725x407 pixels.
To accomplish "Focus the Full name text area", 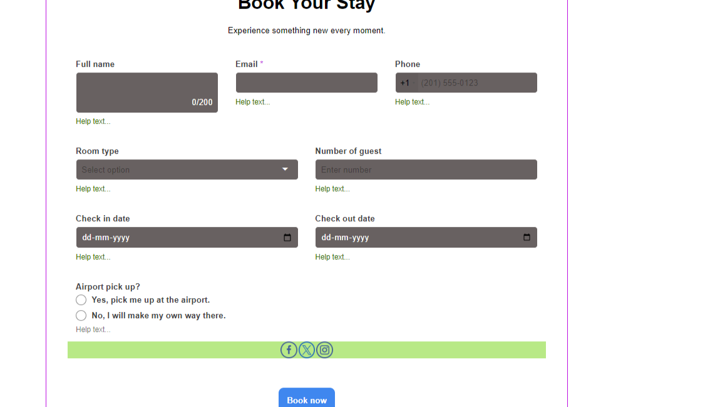I will click(147, 93).
